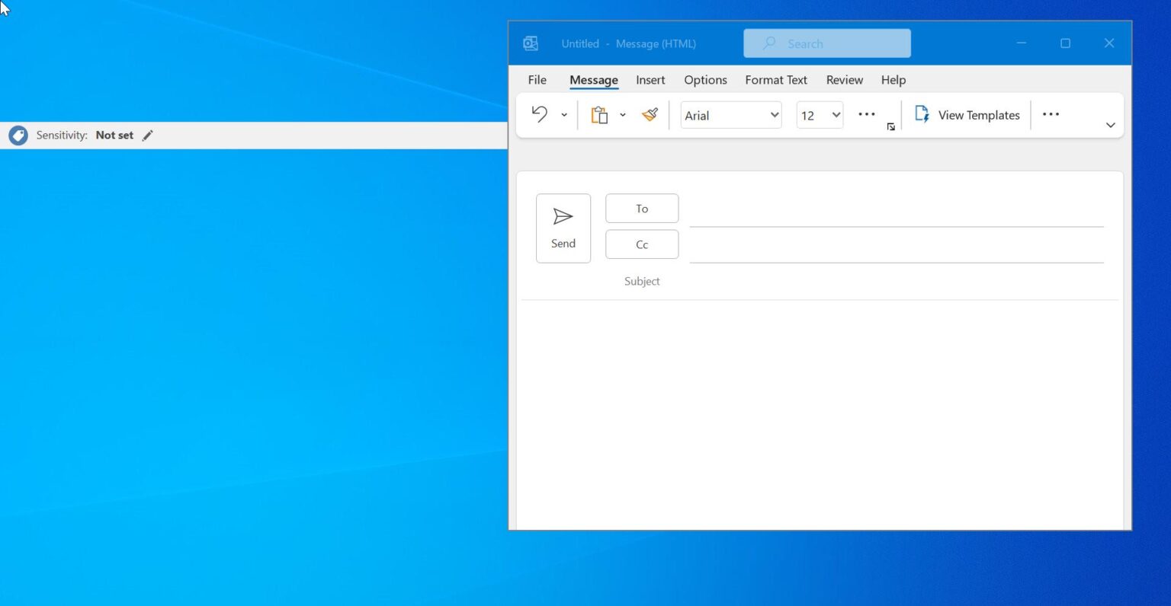The image size is (1171, 606).
Task: Switch to the Insert tab
Action: coord(650,79)
